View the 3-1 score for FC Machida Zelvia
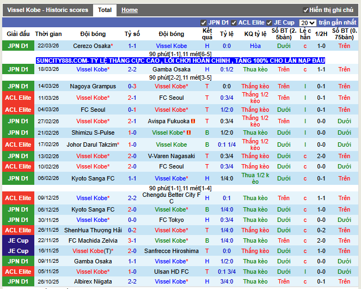The image size is (361, 289). click(132, 240)
